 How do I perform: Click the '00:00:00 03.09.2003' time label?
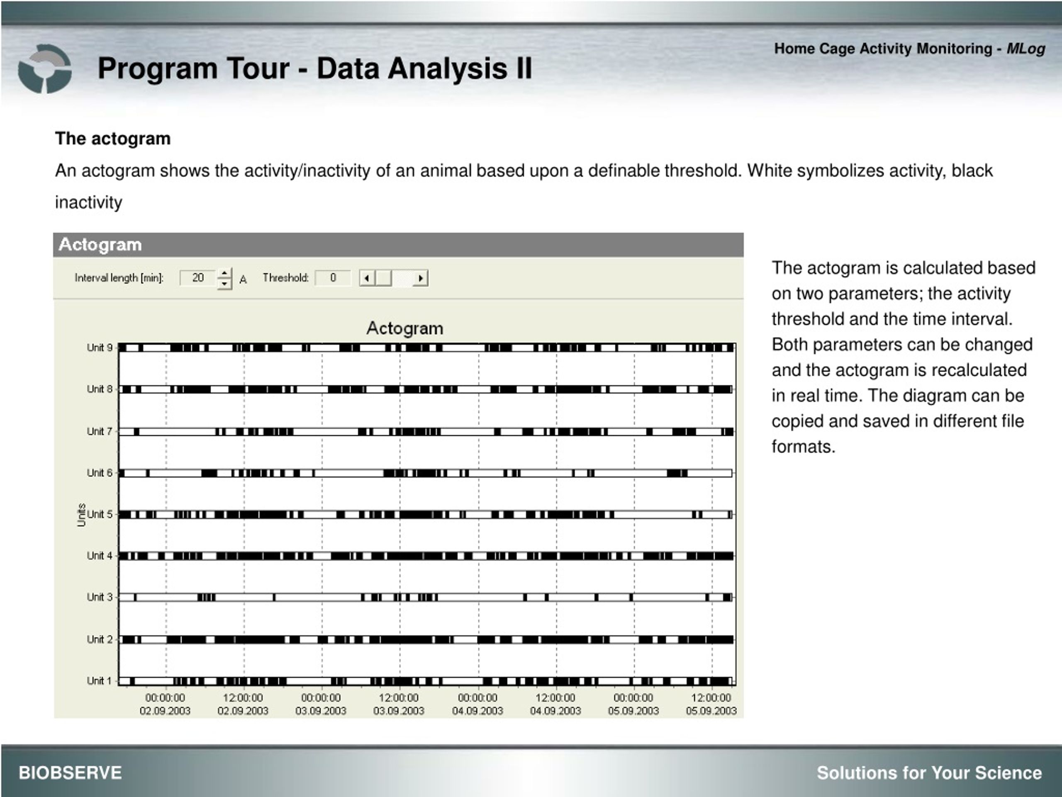(321, 704)
